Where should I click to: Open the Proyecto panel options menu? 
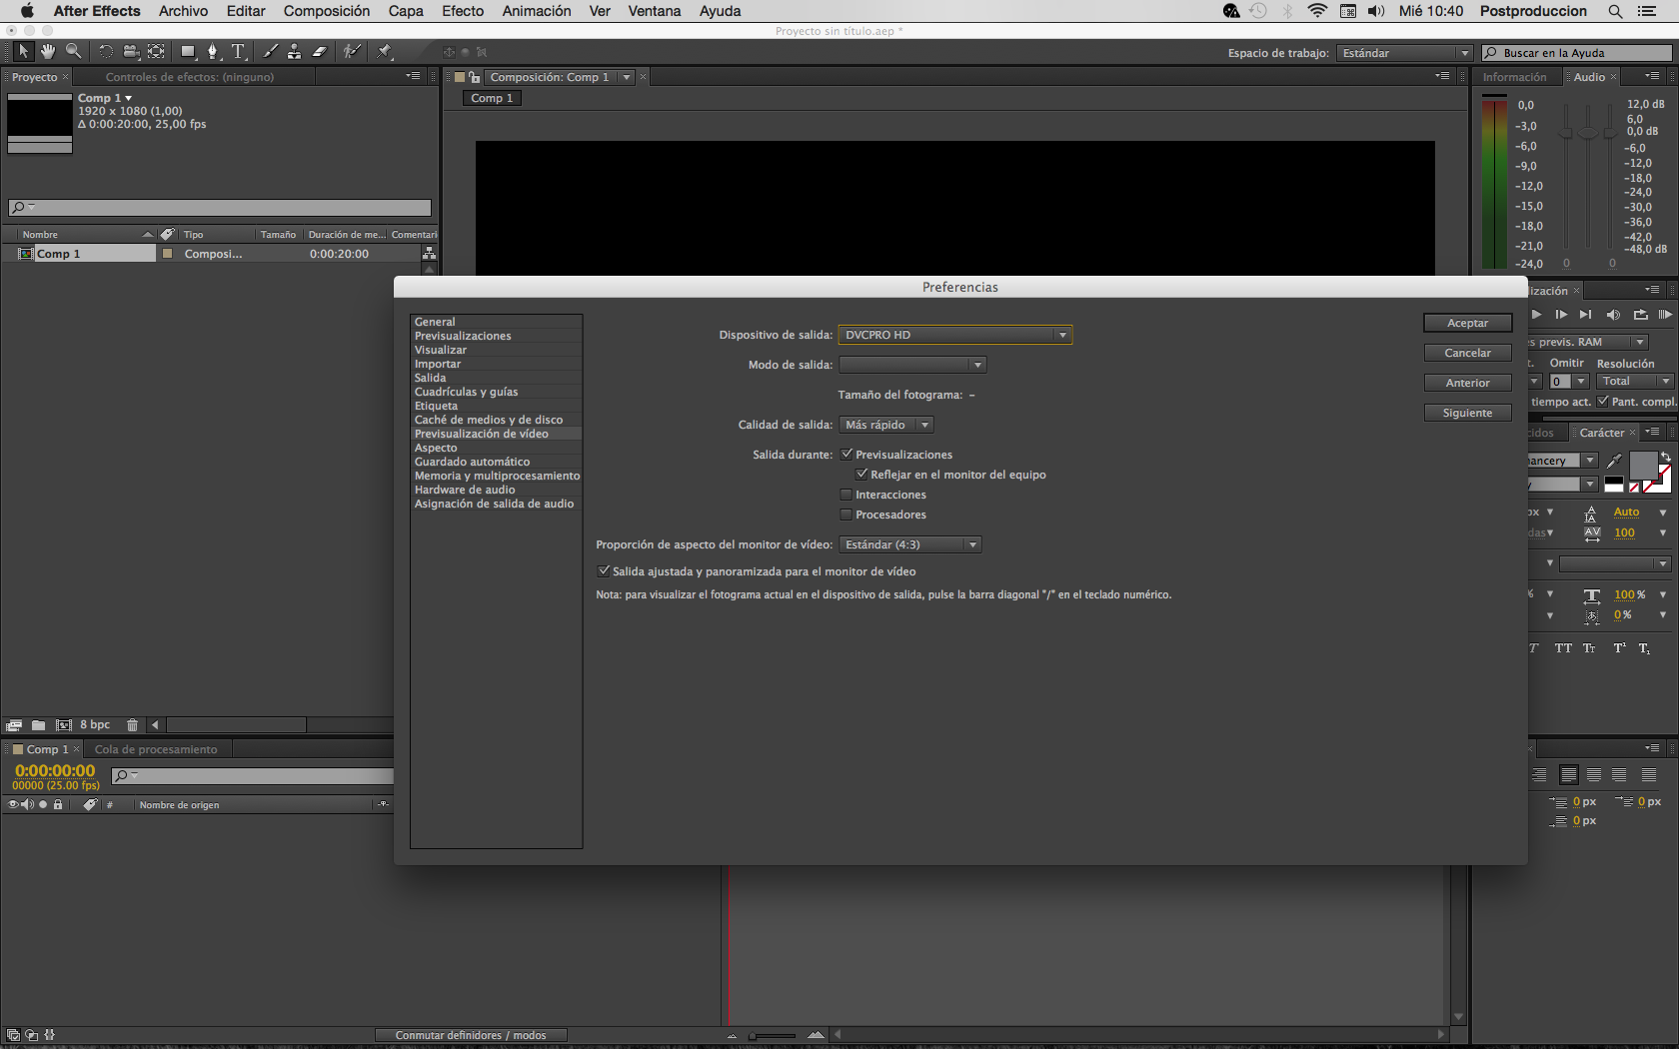[x=414, y=76]
